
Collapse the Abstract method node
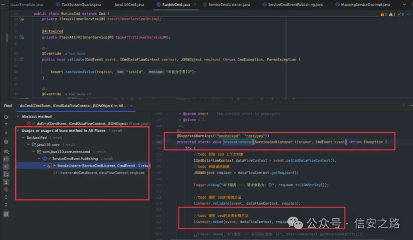click(18, 116)
